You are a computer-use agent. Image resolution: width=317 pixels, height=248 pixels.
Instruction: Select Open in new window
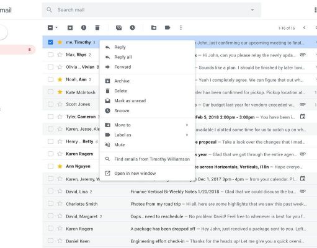tap(147, 174)
